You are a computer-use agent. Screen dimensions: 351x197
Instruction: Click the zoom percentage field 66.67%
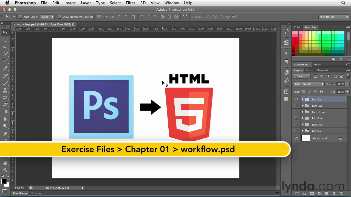[19, 188]
